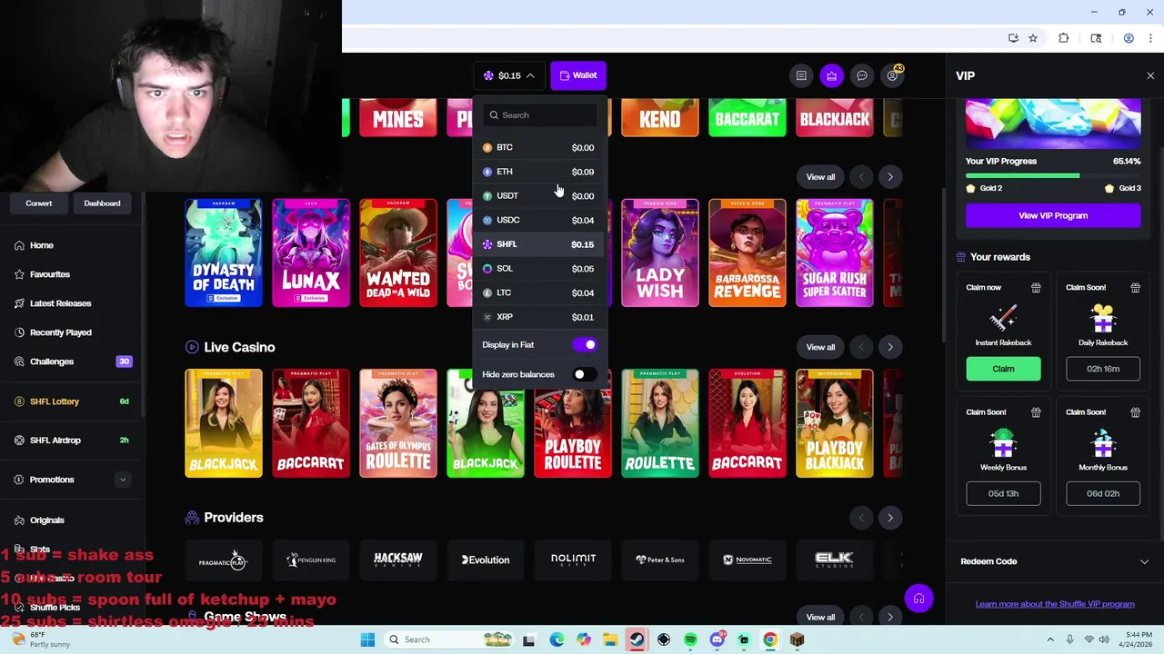Open the Wallet button
This screenshot has width=1164, height=654.
pyautogui.click(x=578, y=75)
